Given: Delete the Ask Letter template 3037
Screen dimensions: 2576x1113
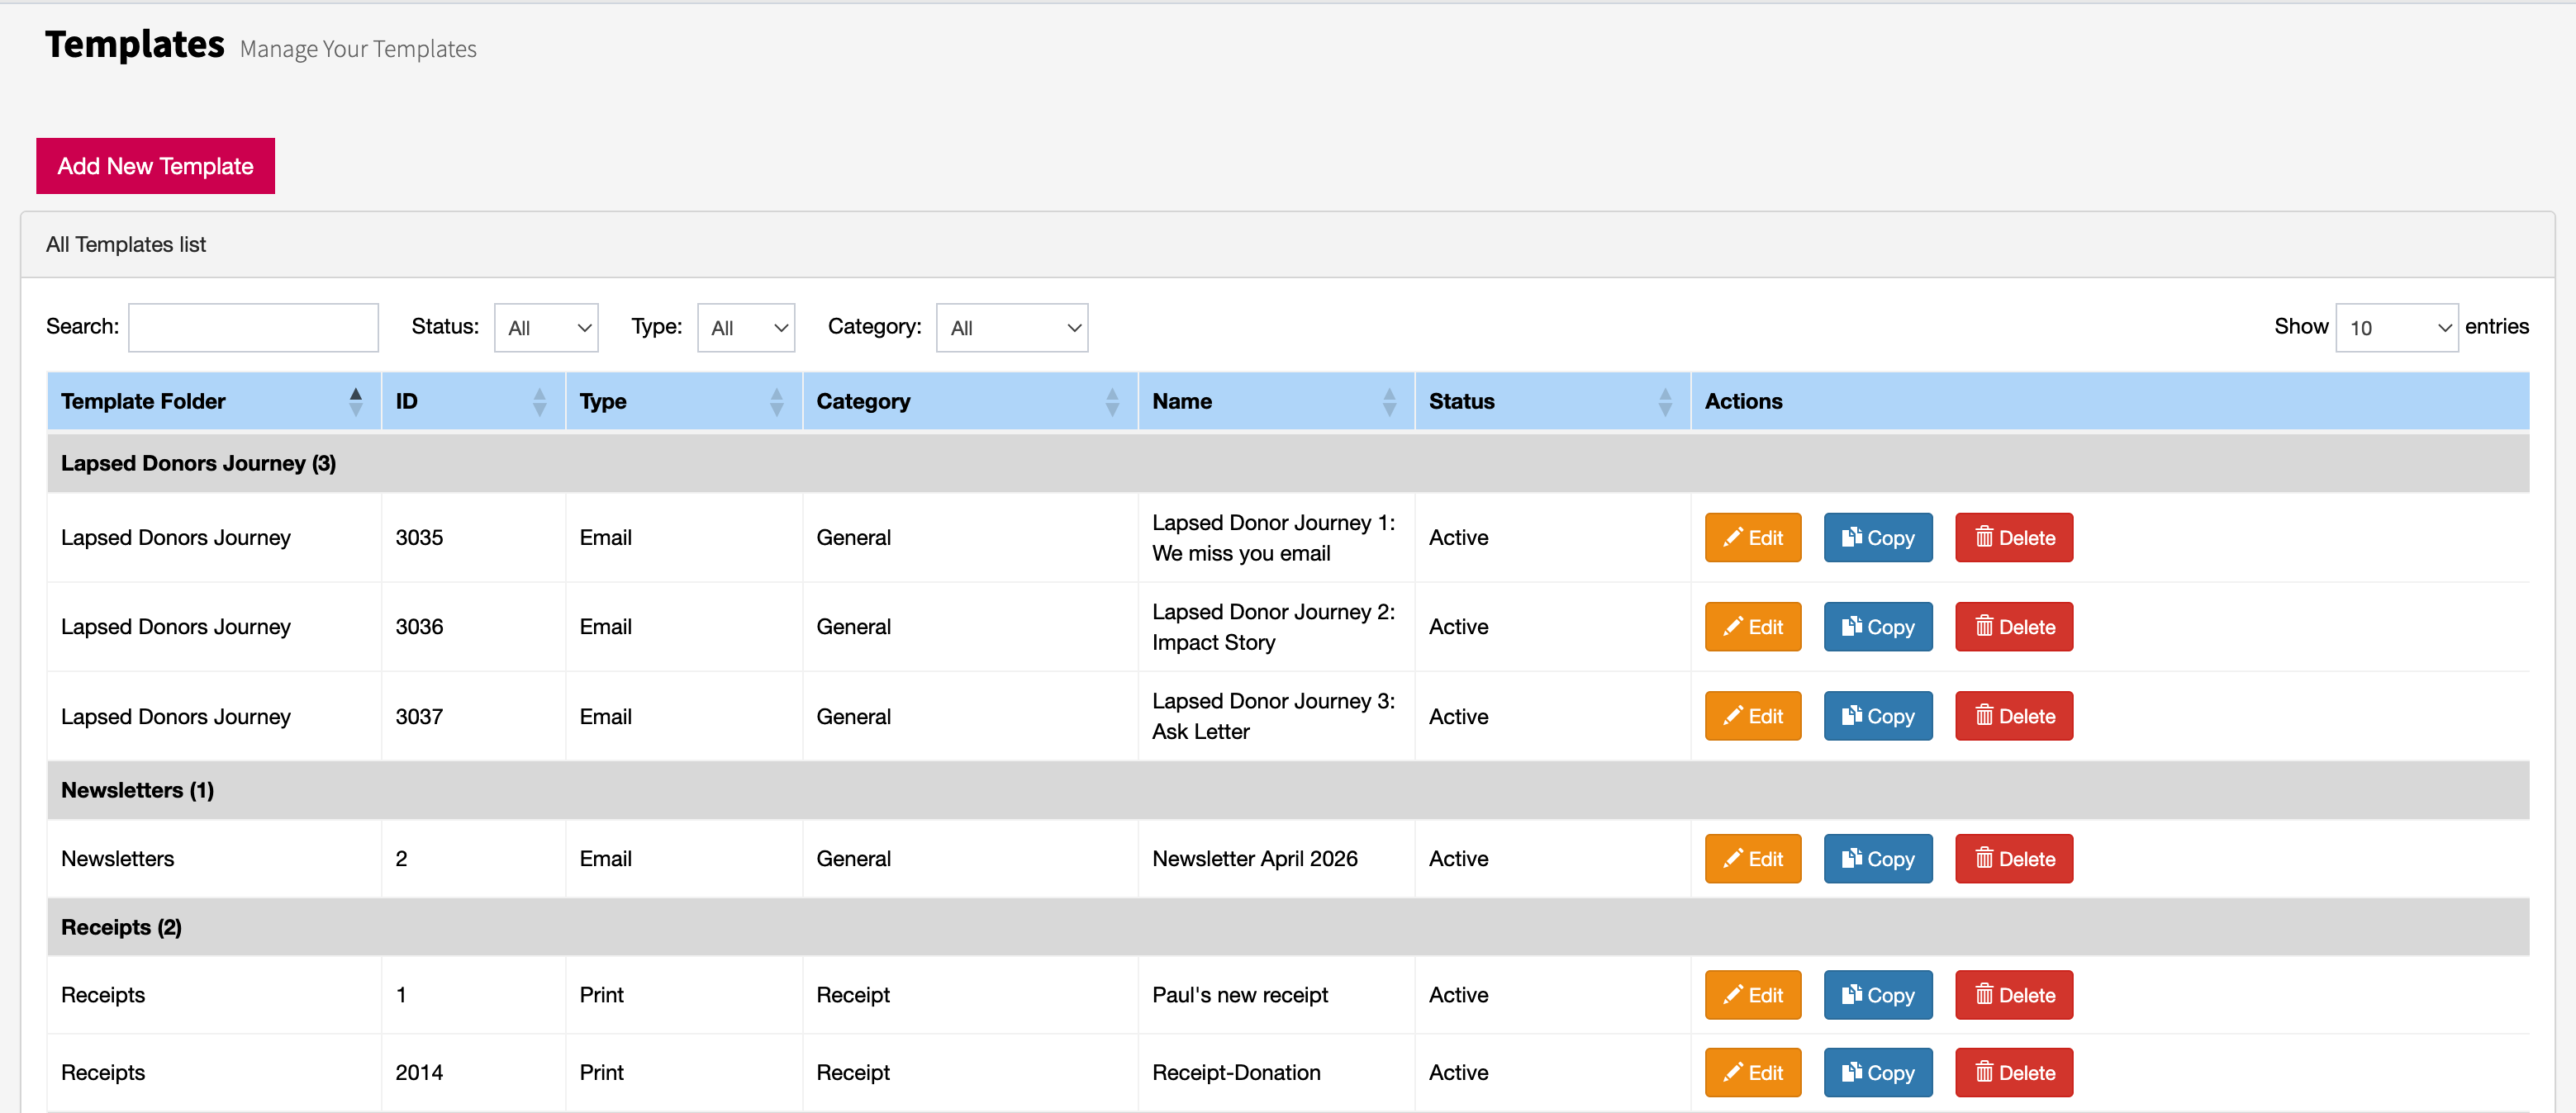Looking at the screenshot, I should click(2013, 717).
